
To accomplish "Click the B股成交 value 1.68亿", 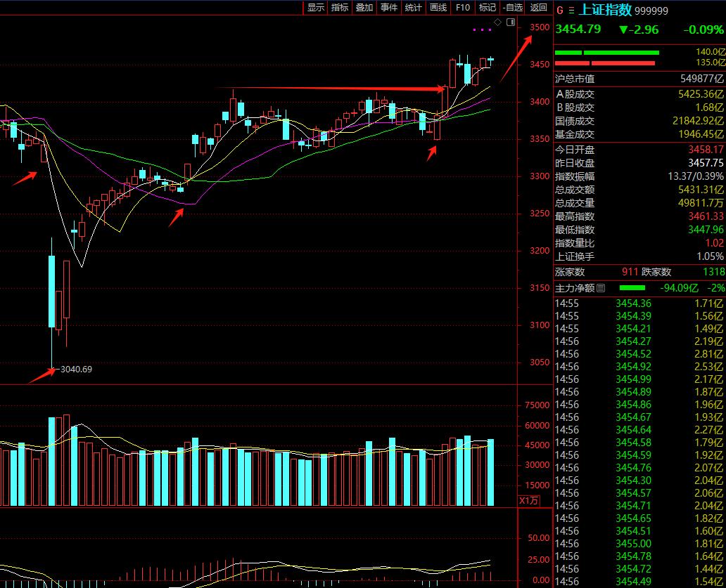I will point(710,107).
